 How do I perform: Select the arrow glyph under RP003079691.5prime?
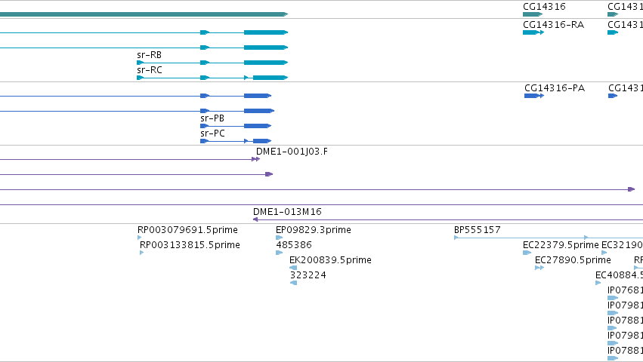click(x=140, y=238)
